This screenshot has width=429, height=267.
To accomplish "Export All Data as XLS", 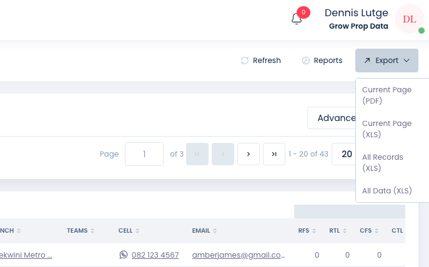I will point(387,190).
